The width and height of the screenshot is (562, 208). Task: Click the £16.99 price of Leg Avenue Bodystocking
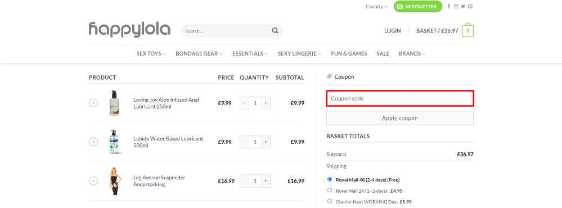point(226,181)
